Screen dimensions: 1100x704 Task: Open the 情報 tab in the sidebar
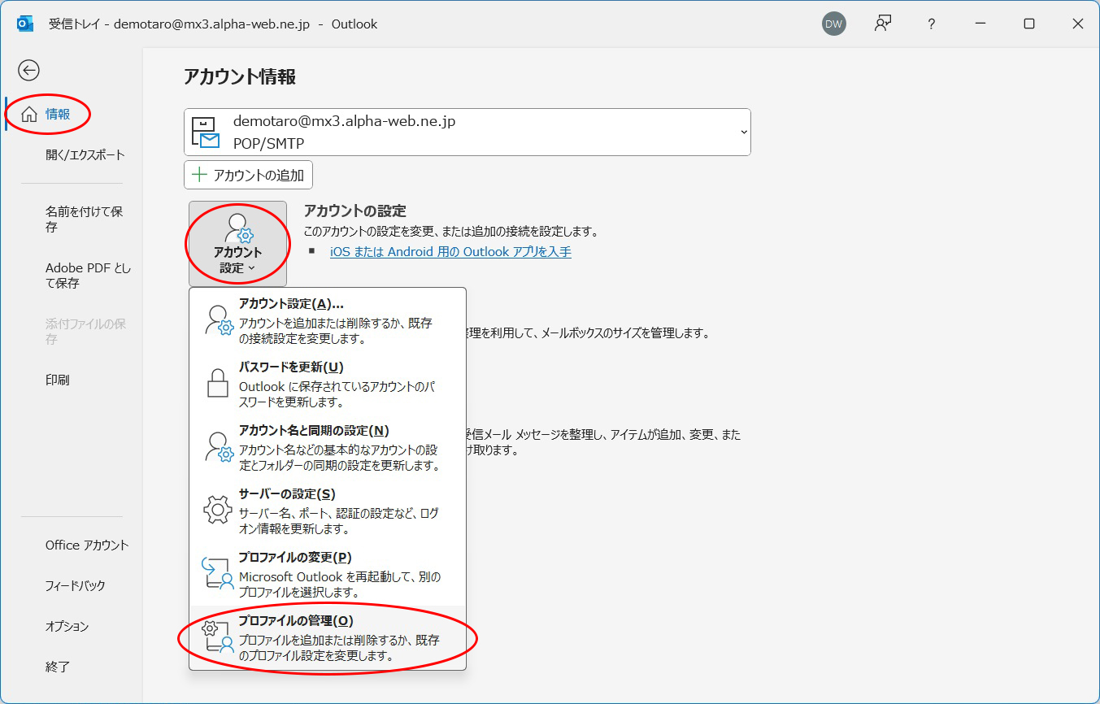pos(58,114)
